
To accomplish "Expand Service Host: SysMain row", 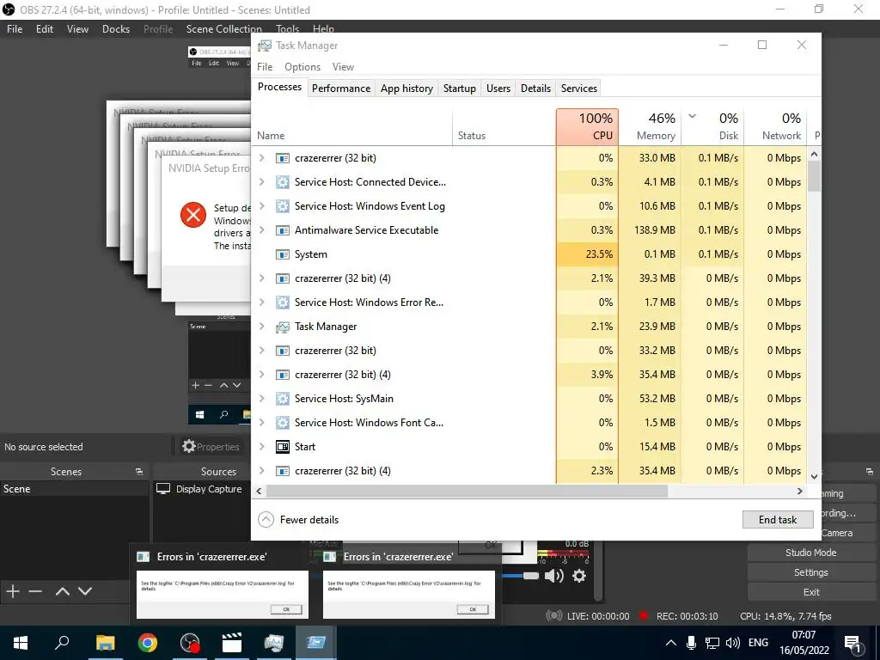I will pyautogui.click(x=261, y=399).
